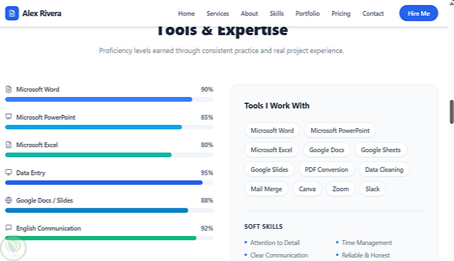Navigate to the Portfolio page
Viewport: 454px width, 261px height.
(x=308, y=14)
